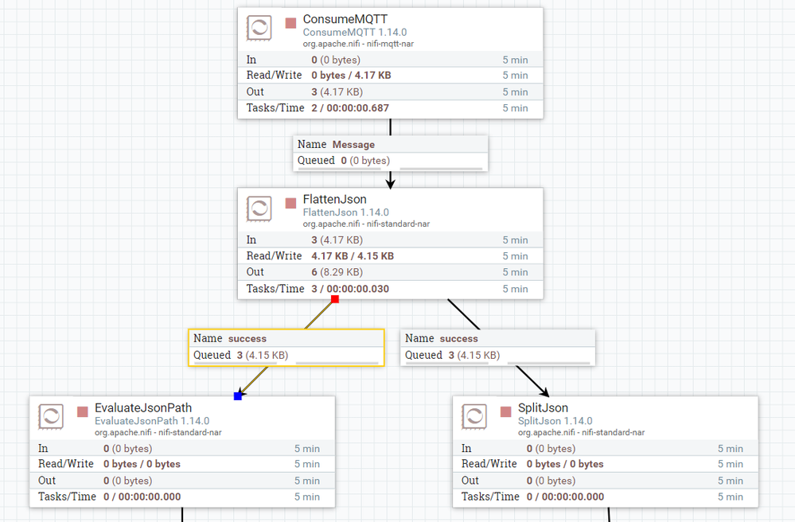This screenshot has width=795, height=522.
Task: Click ConsumeMQTT 1.14.0 version text
Action: pos(355,32)
